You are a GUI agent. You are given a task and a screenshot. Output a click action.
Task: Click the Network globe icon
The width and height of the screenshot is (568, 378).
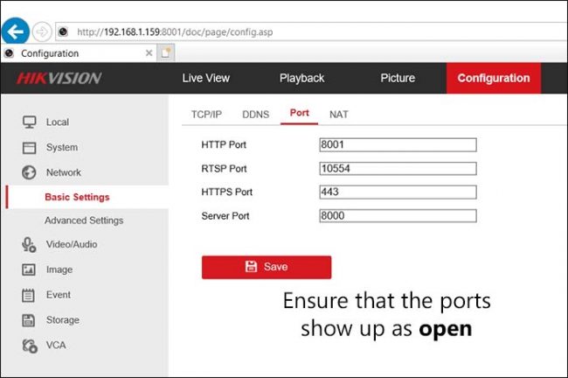tap(29, 172)
